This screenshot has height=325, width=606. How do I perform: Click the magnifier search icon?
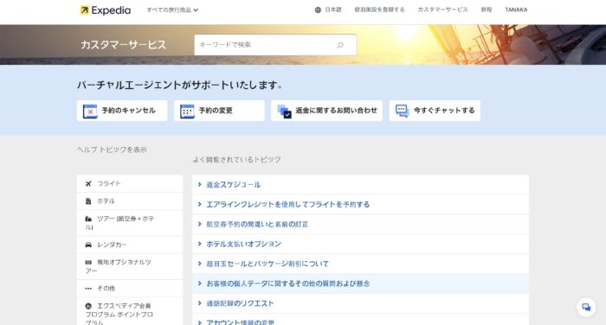[340, 45]
